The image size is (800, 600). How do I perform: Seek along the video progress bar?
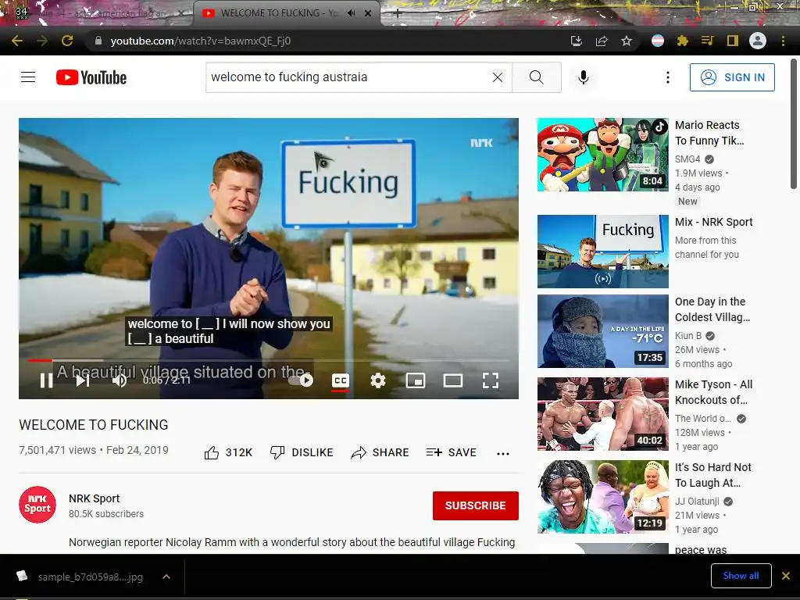269,360
